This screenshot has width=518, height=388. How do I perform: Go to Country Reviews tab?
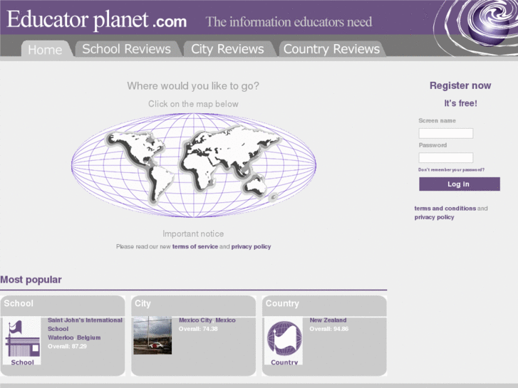click(332, 49)
